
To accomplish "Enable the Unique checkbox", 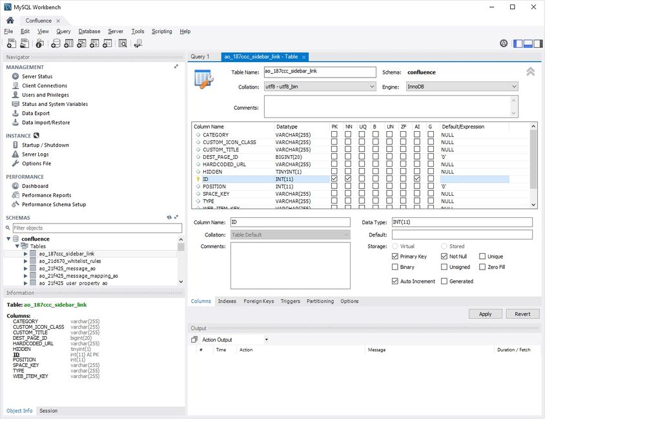I will click(482, 257).
